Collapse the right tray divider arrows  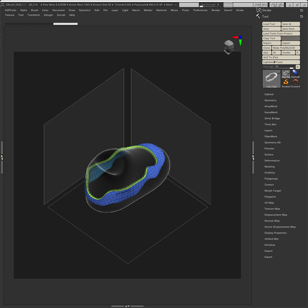click(x=253, y=157)
